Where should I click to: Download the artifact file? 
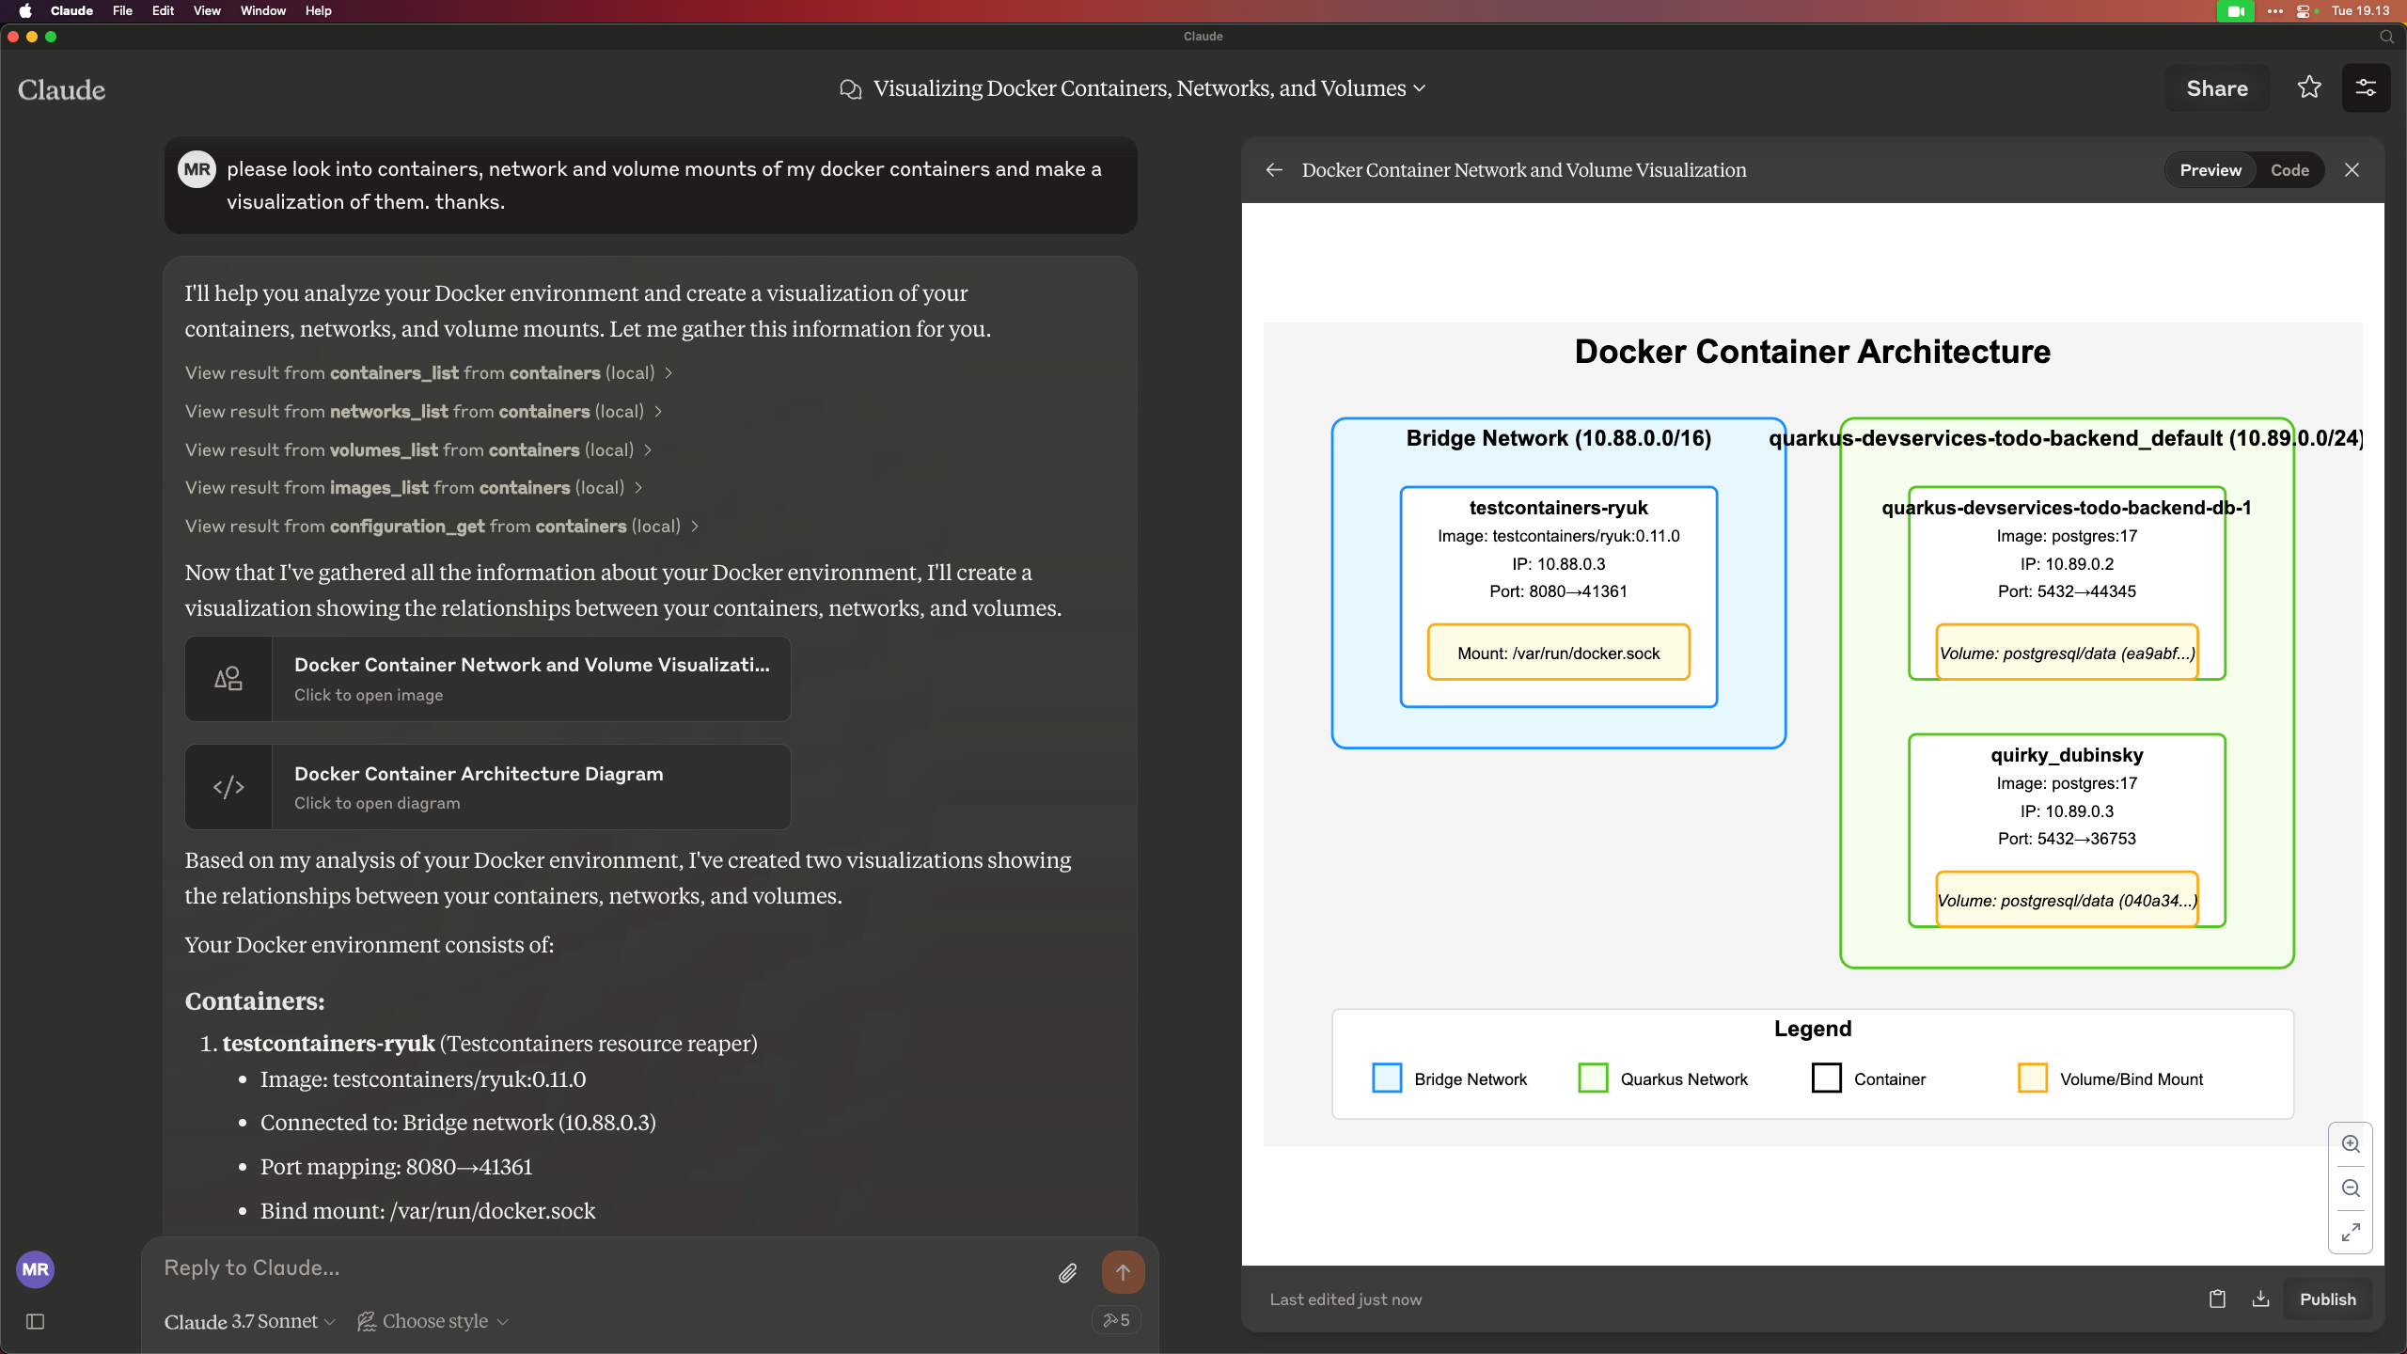coord(2261,1299)
